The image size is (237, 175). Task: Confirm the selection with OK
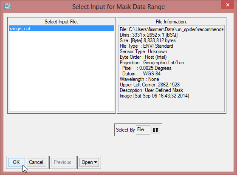tap(16, 162)
